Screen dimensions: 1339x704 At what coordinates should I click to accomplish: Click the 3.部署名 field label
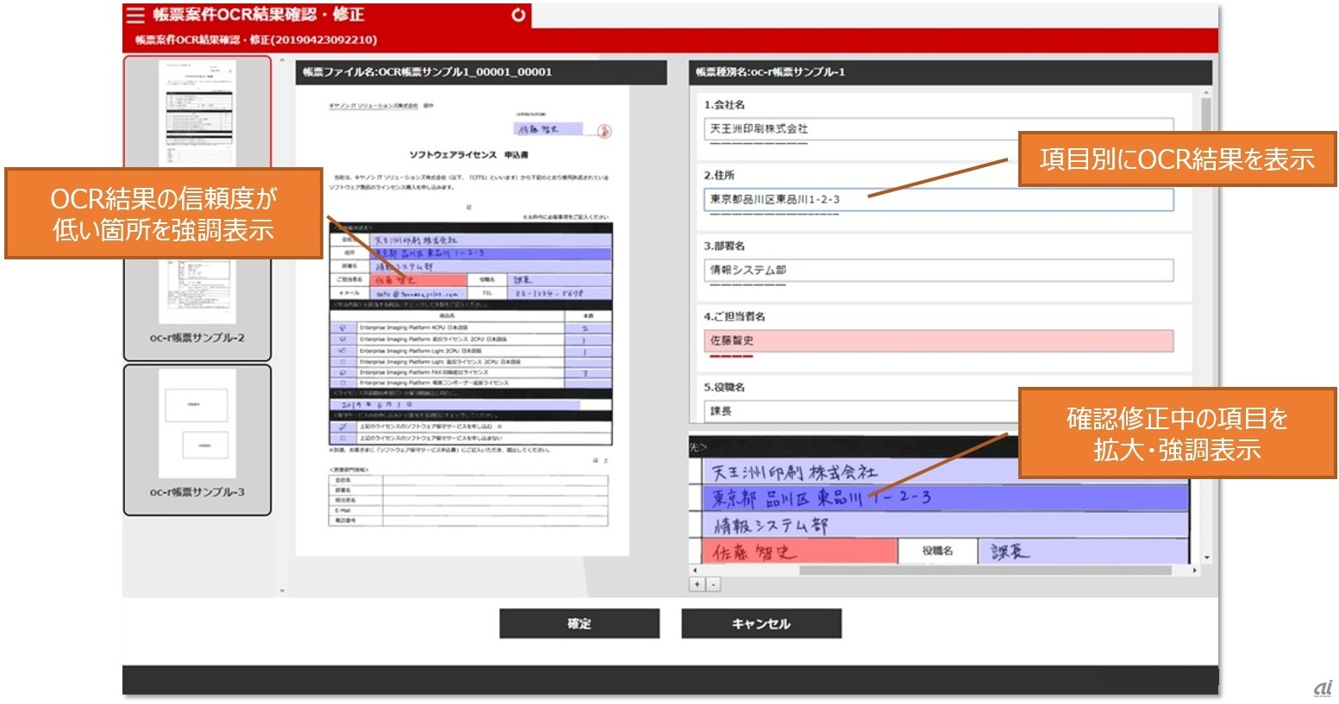(724, 246)
